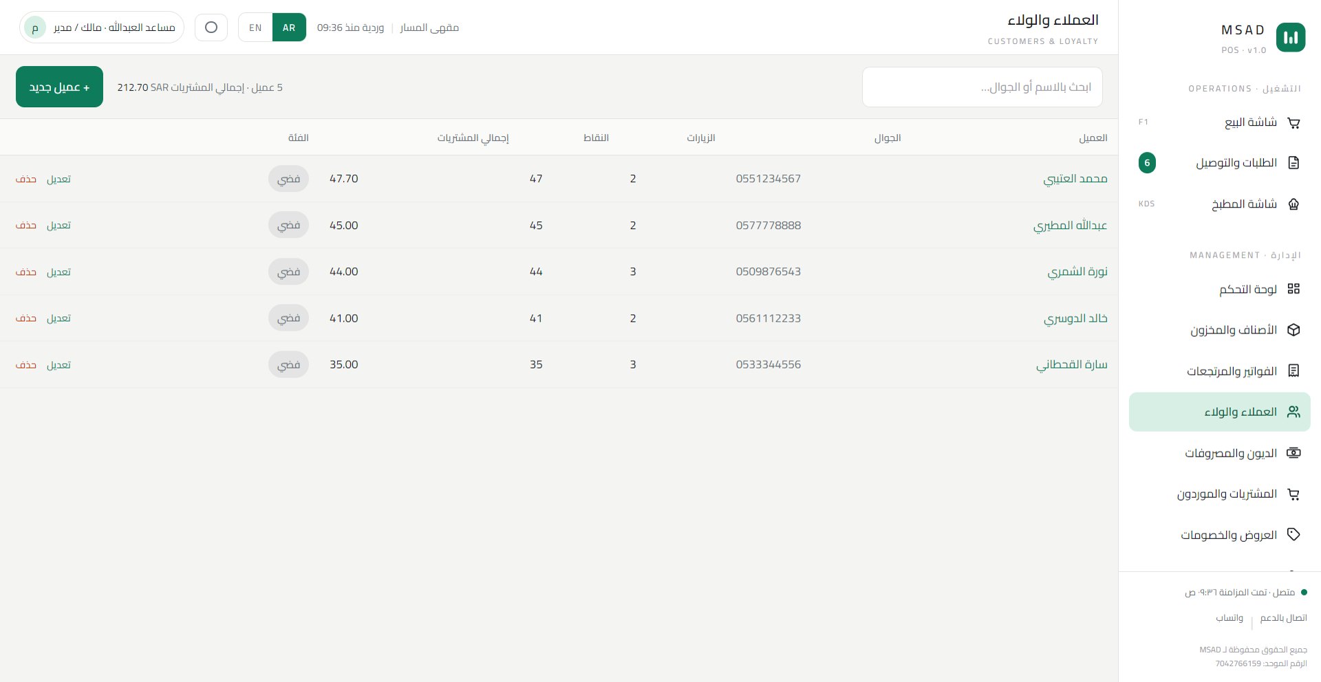Click sync status متصل indicator
Image resolution: width=1321 pixels, height=682 pixels.
1247,592
